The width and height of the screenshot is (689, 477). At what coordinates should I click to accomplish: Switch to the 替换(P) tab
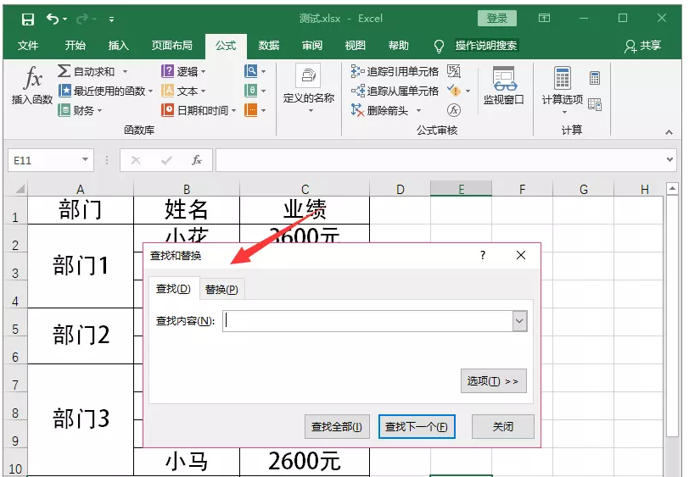(221, 290)
